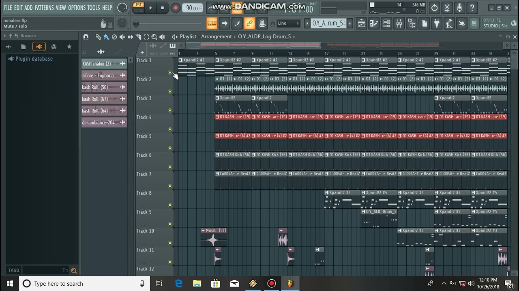Open the Line snap dropdown
Viewport: 519px width, 291px height.
tap(288, 23)
